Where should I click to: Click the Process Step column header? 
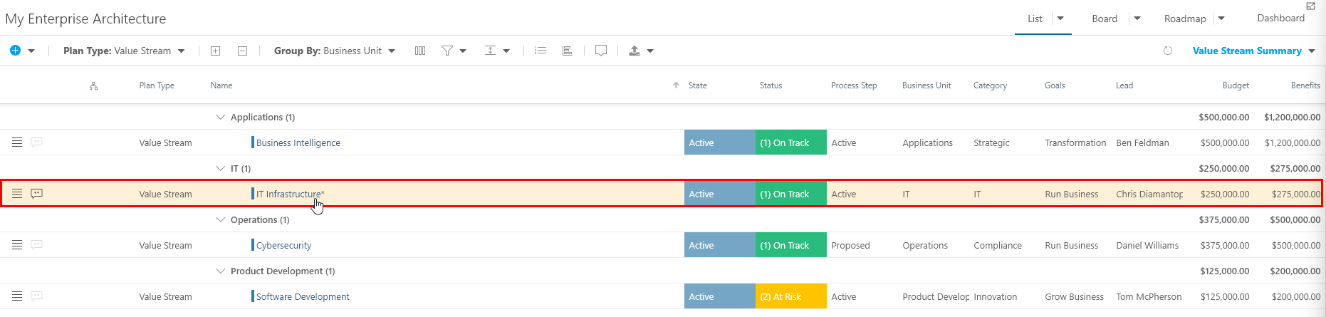(x=854, y=85)
